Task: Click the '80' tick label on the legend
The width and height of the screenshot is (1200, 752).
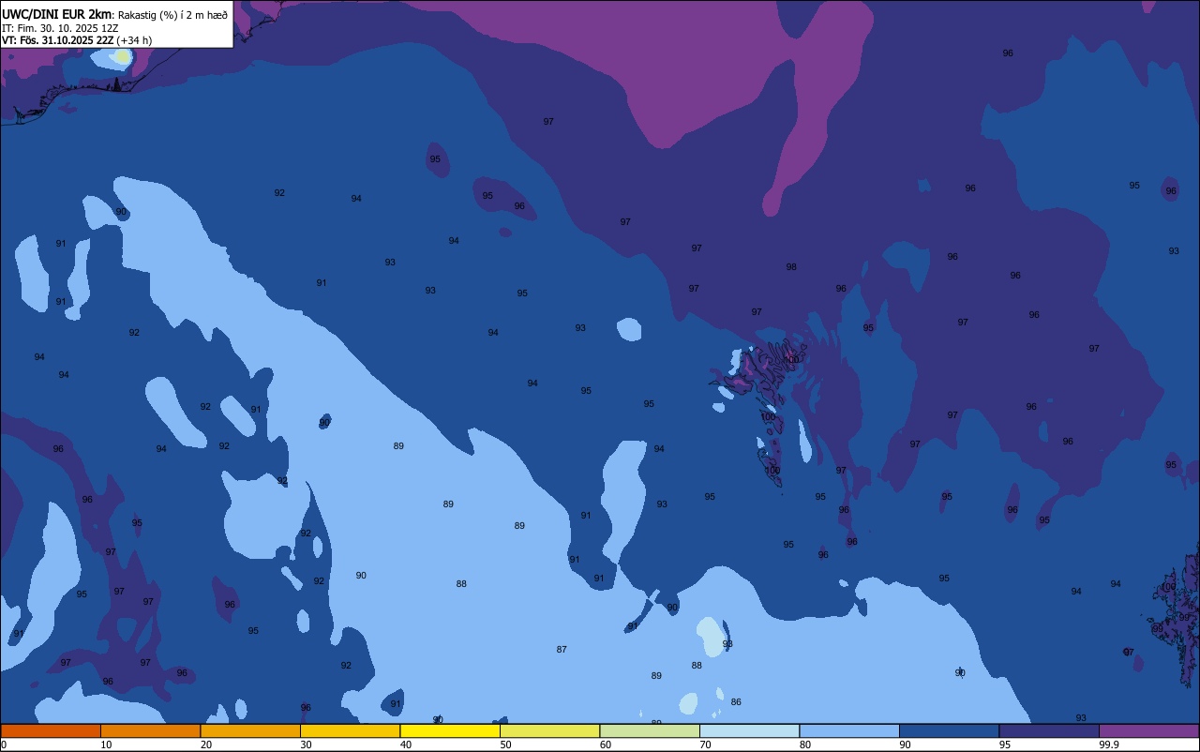Action: tap(805, 744)
